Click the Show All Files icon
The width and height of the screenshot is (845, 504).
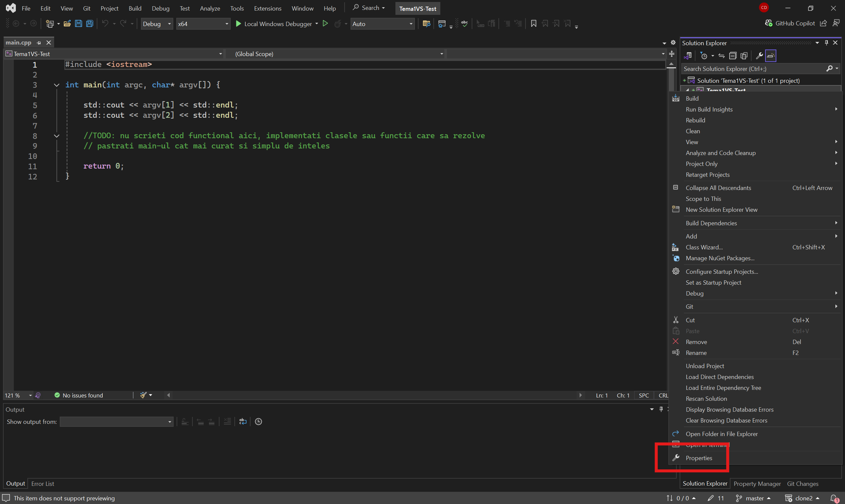pos(744,56)
